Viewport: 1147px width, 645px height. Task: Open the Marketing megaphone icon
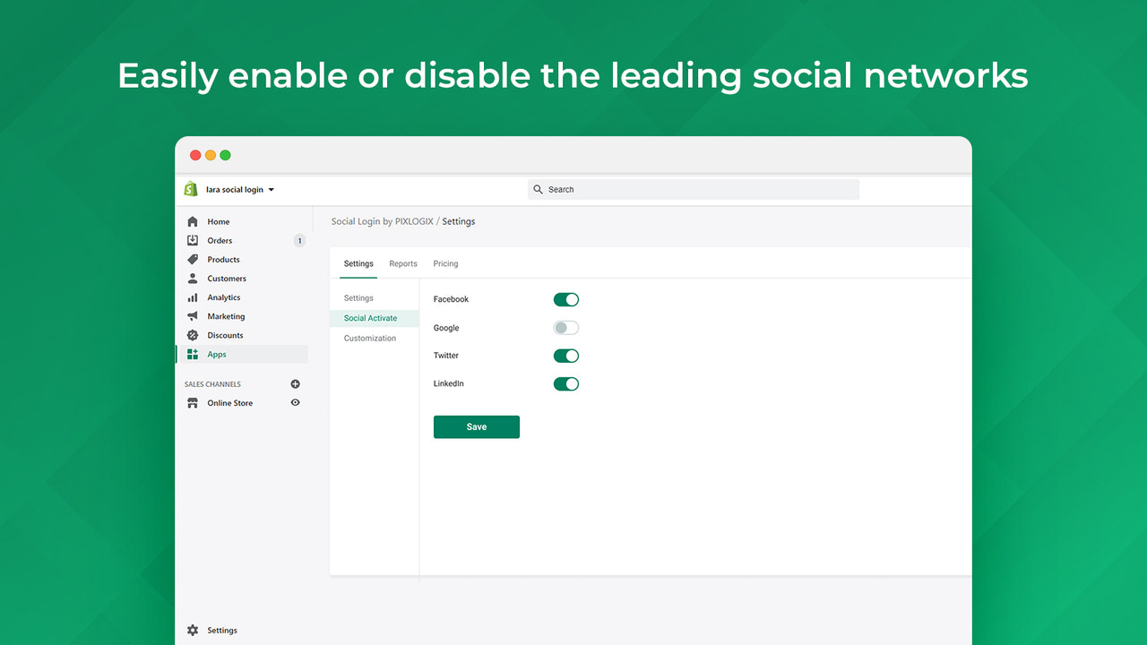pos(194,315)
